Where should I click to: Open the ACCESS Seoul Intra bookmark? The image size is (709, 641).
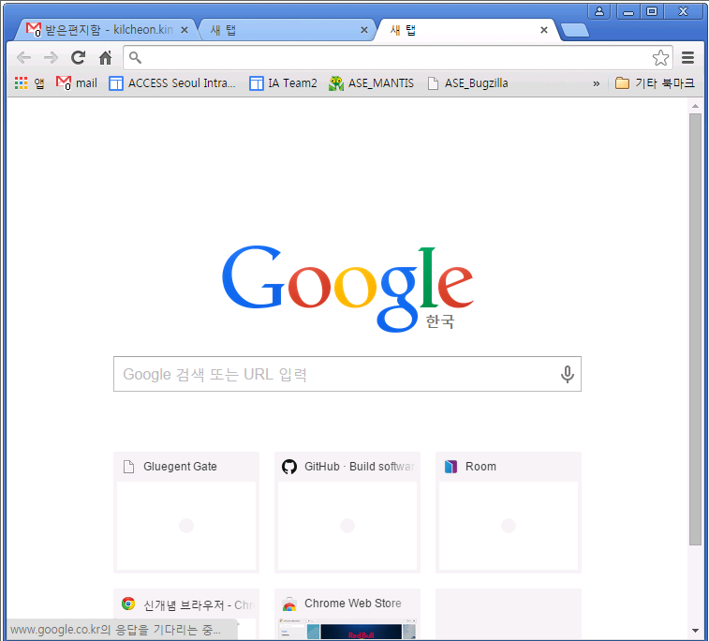(x=172, y=83)
